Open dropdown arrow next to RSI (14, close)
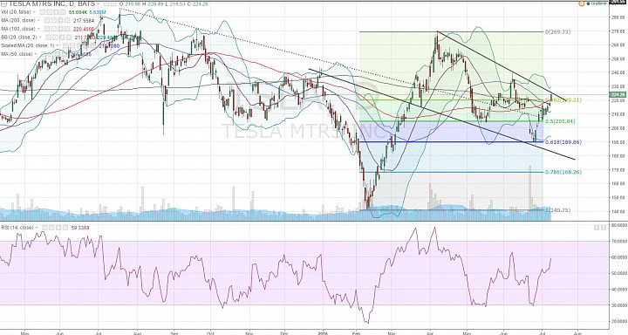The image size is (628, 335). 37,228
